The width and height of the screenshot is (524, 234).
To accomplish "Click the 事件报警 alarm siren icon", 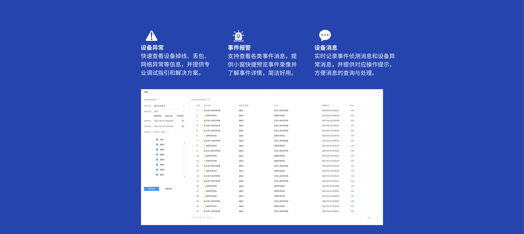I will click(238, 36).
